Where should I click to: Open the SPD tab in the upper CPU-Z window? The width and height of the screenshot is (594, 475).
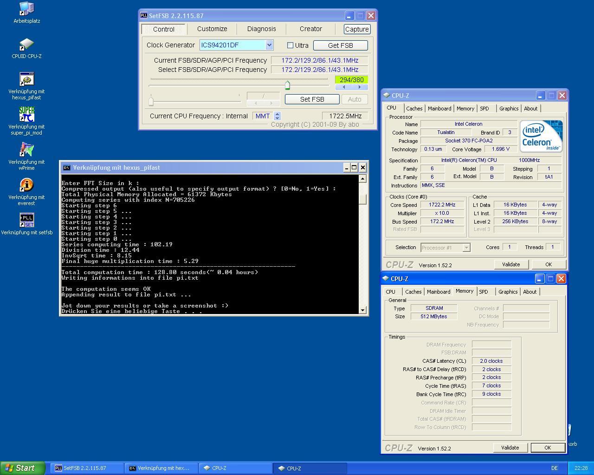tap(484, 109)
